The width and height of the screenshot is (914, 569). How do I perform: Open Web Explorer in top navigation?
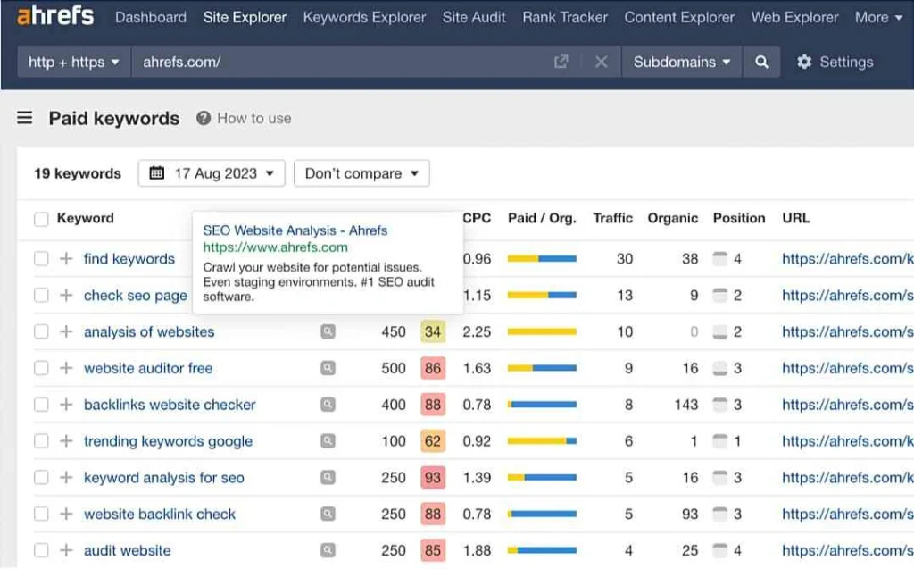pyautogui.click(x=794, y=18)
